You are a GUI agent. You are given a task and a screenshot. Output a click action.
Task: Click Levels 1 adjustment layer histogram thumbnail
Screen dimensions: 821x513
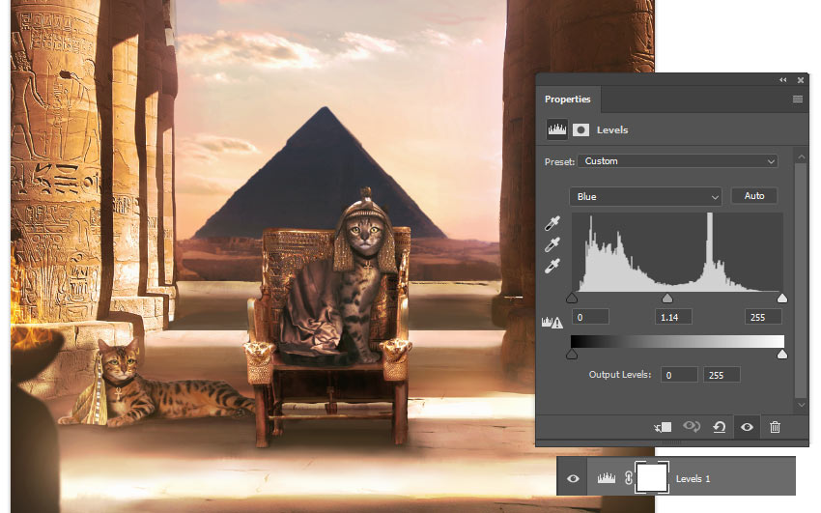point(607,477)
